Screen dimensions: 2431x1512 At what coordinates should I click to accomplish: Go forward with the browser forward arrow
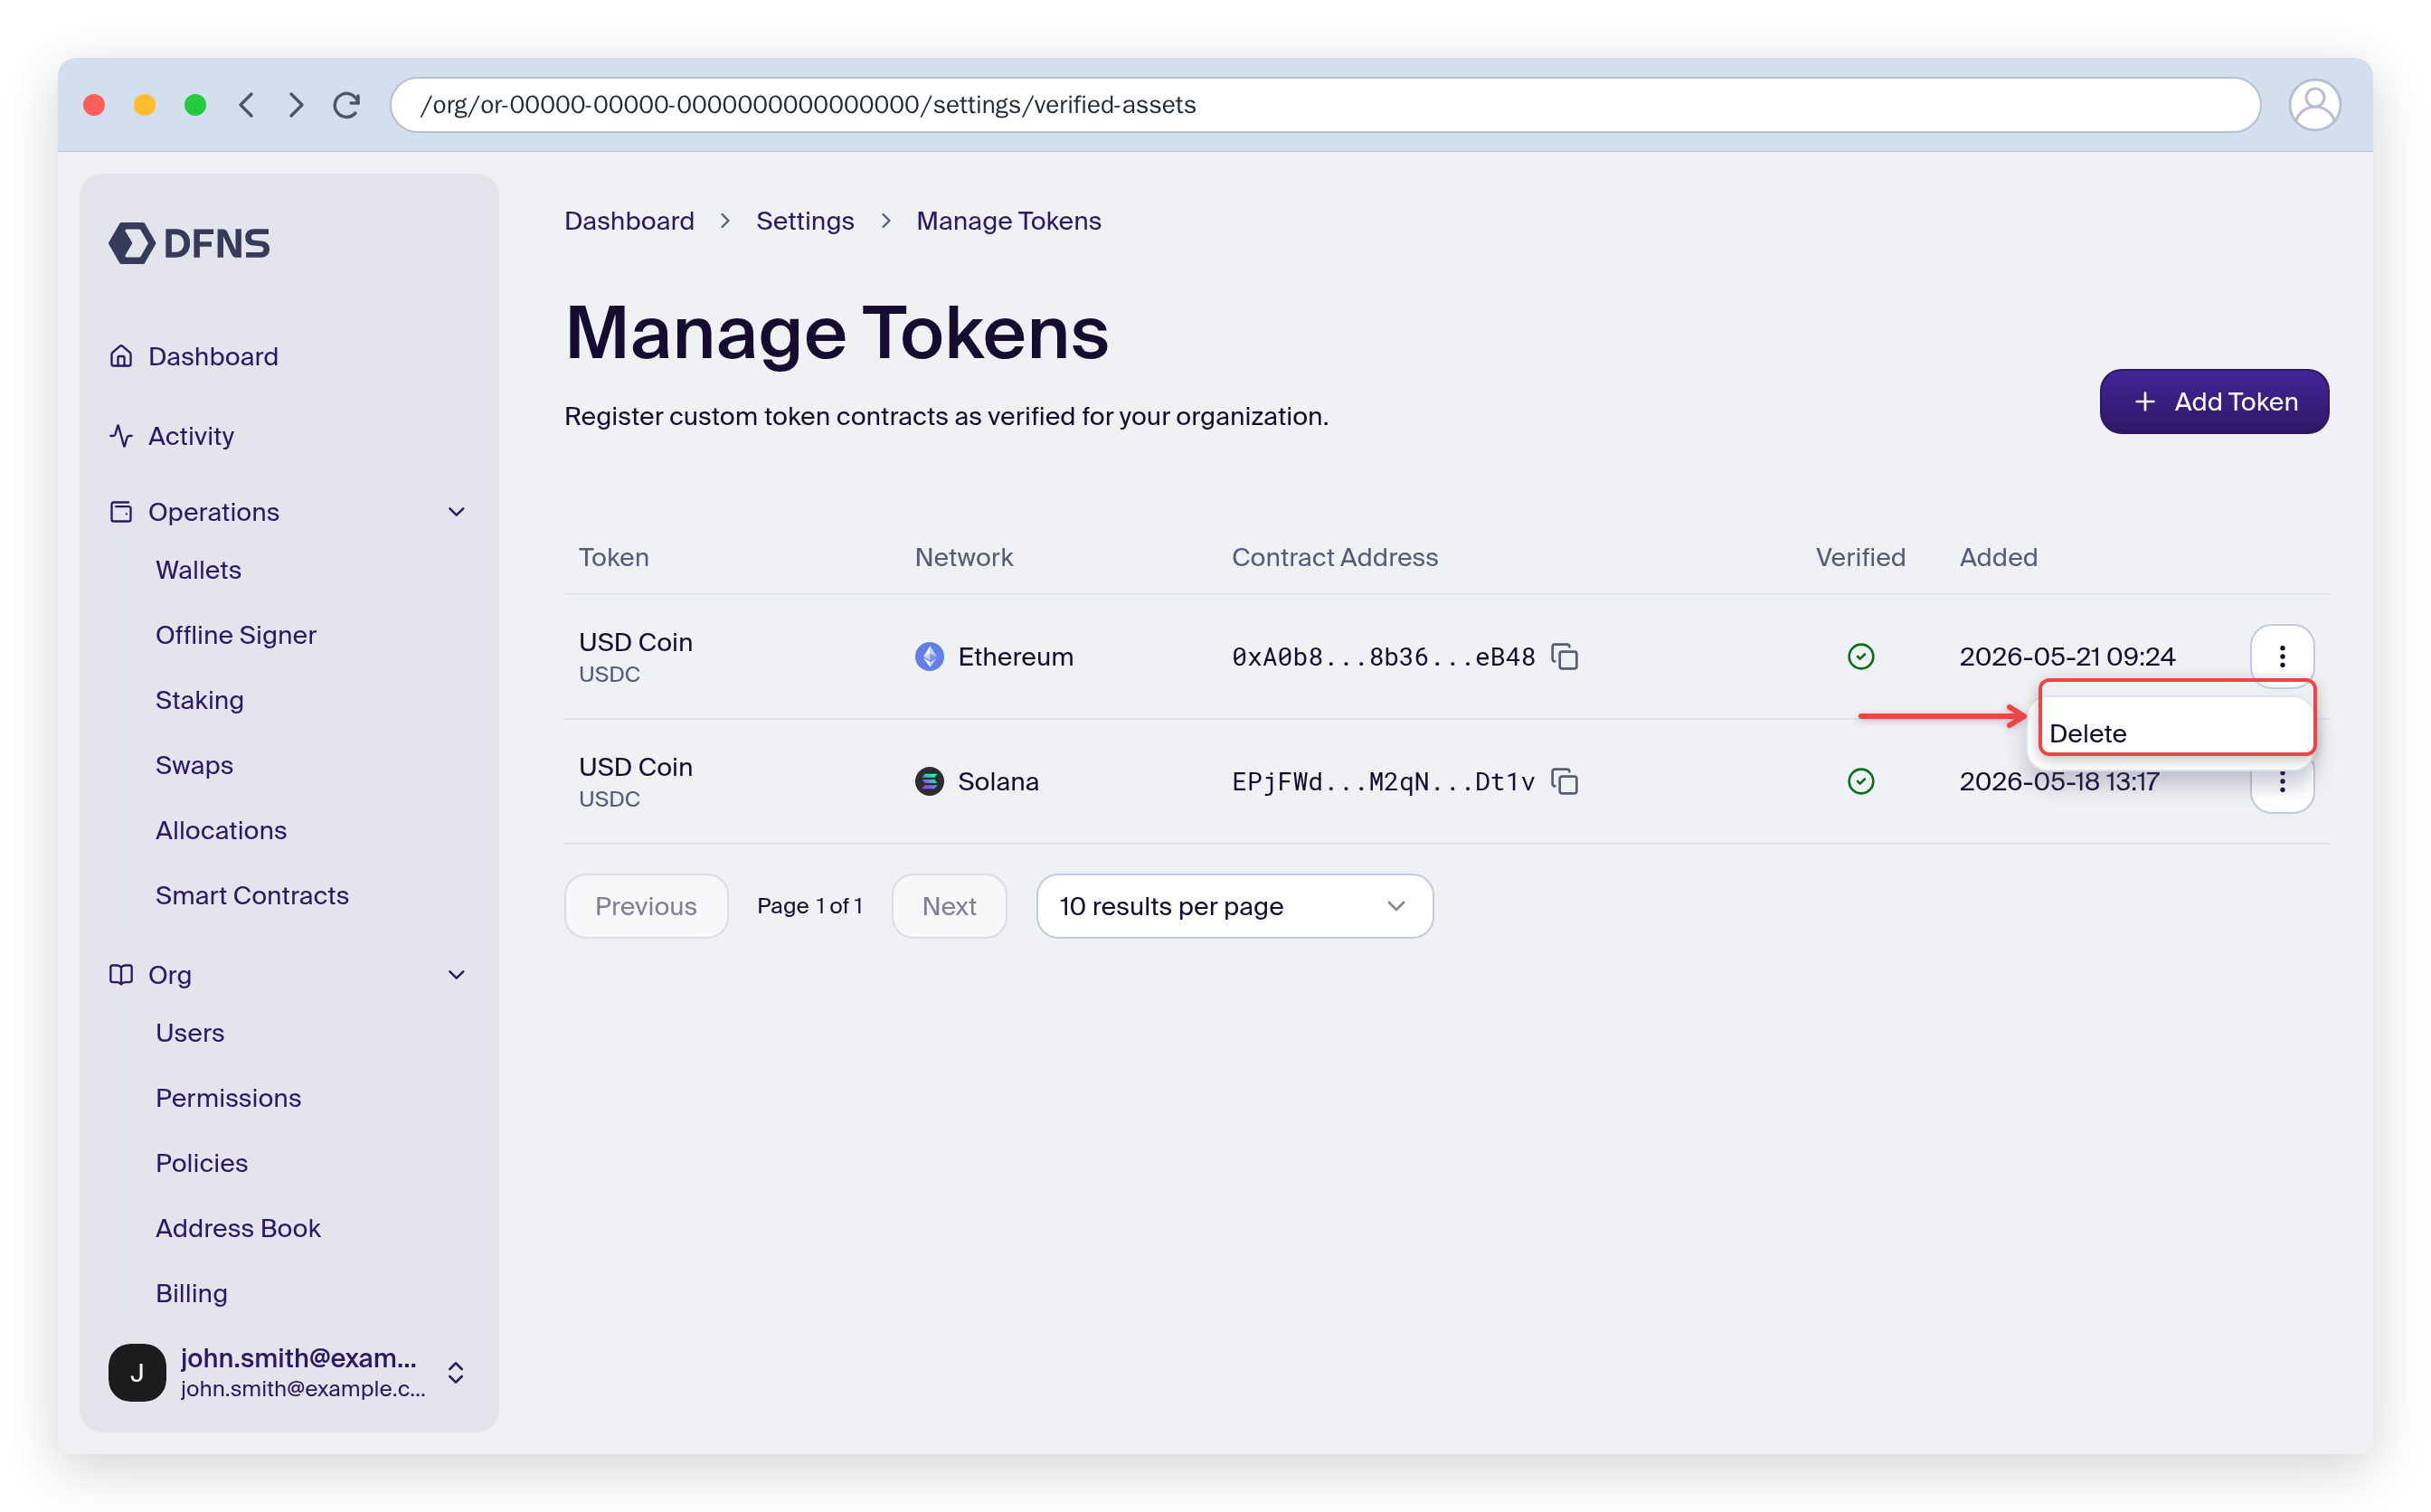[x=296, y=105]
